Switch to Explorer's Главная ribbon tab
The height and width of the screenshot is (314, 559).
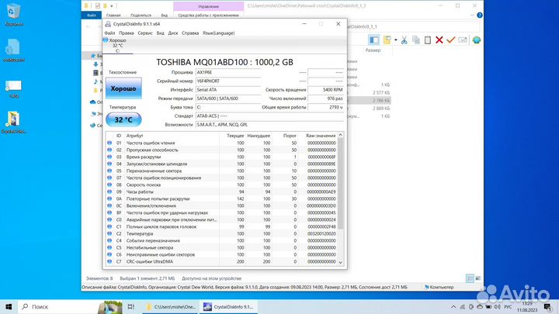coord(113,16)
